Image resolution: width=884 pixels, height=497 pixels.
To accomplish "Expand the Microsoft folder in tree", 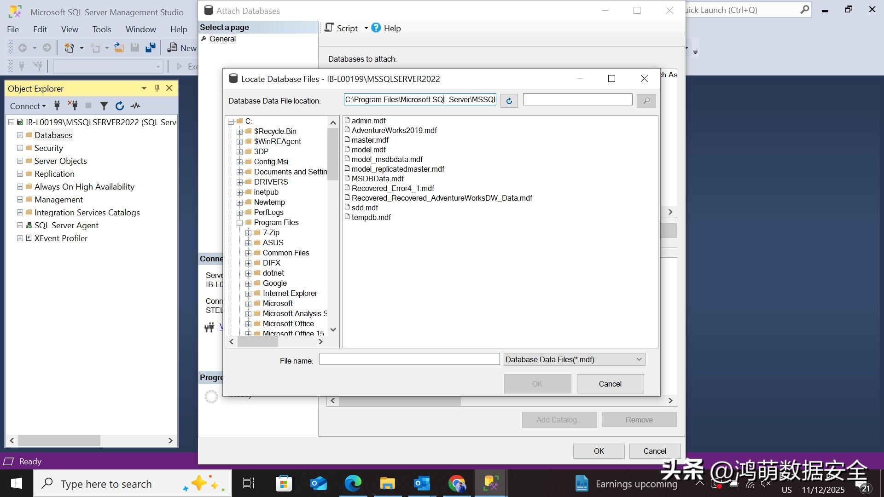I will (x=249, y=304).
